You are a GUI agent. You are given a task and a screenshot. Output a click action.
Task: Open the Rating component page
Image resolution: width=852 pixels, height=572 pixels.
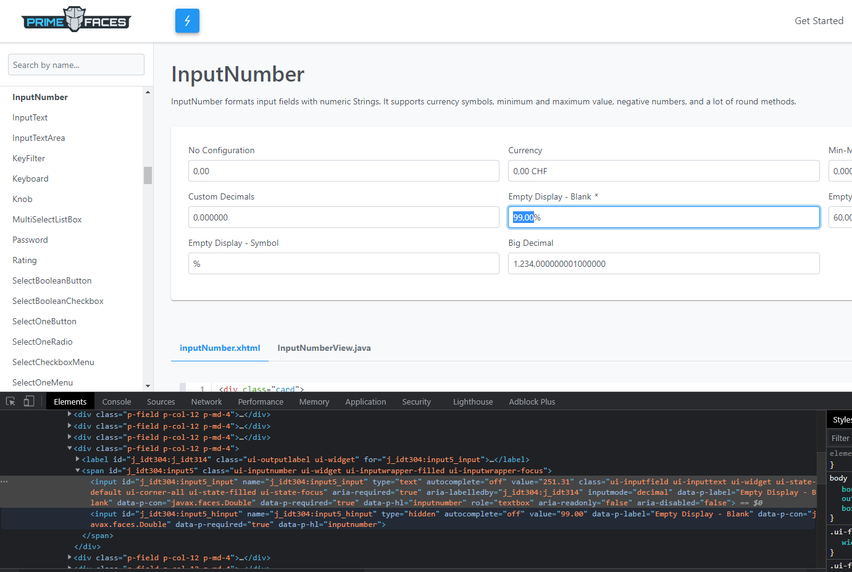point(24,260)
